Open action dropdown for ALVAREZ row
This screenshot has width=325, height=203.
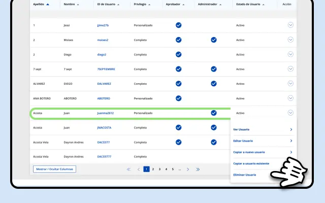pos(290,83)
